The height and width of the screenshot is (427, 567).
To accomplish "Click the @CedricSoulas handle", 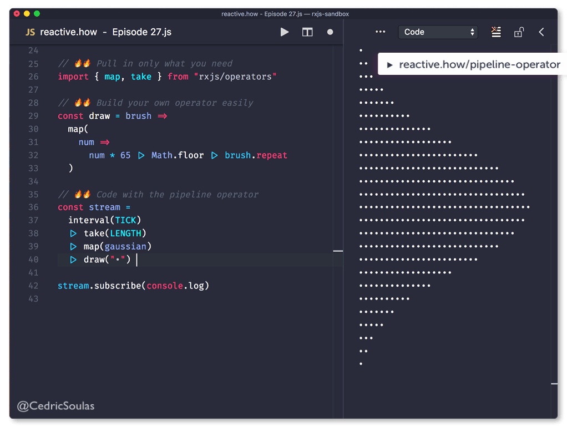I will [x=55, y=406].
